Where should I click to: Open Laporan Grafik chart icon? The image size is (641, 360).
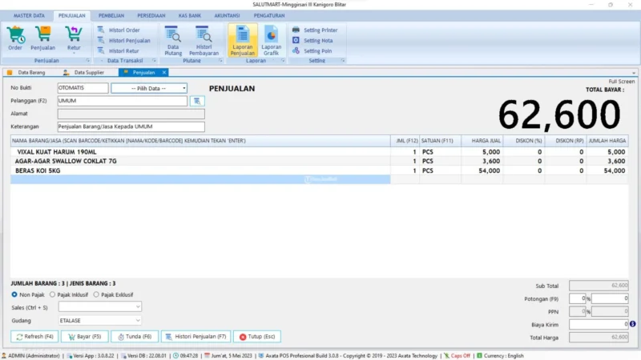(272, 35)
